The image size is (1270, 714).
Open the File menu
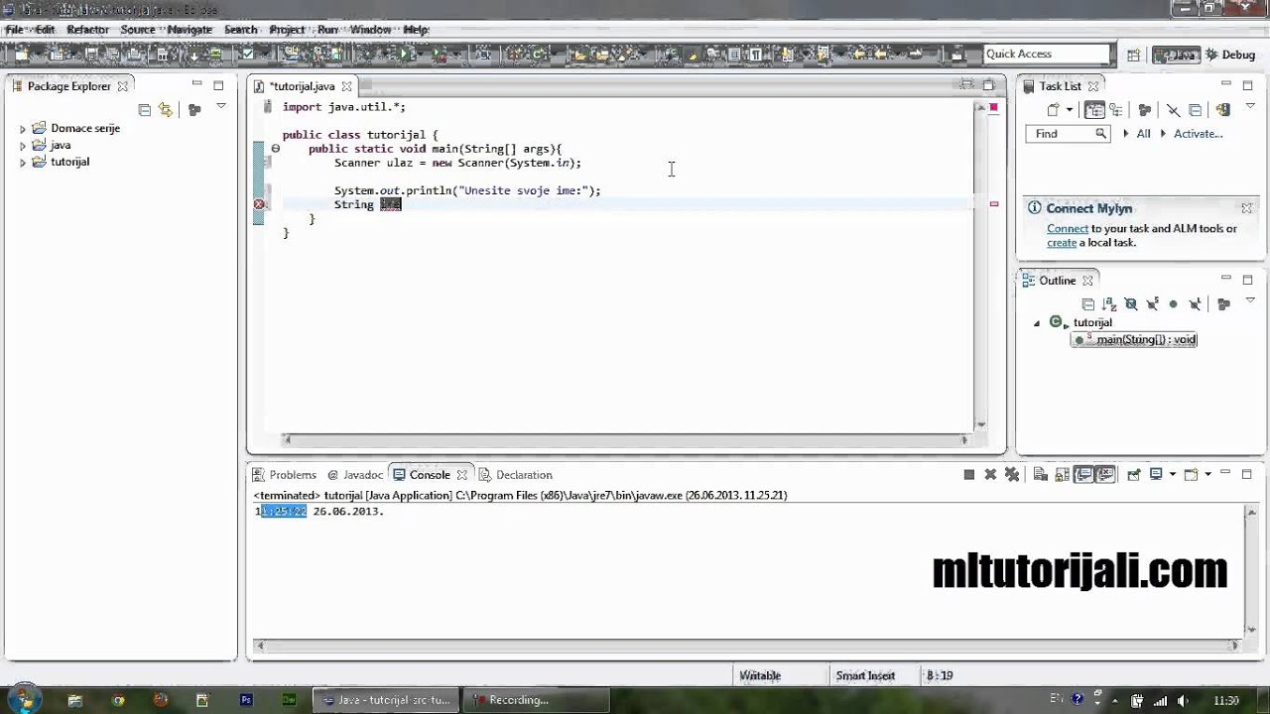tap(14, 30)
